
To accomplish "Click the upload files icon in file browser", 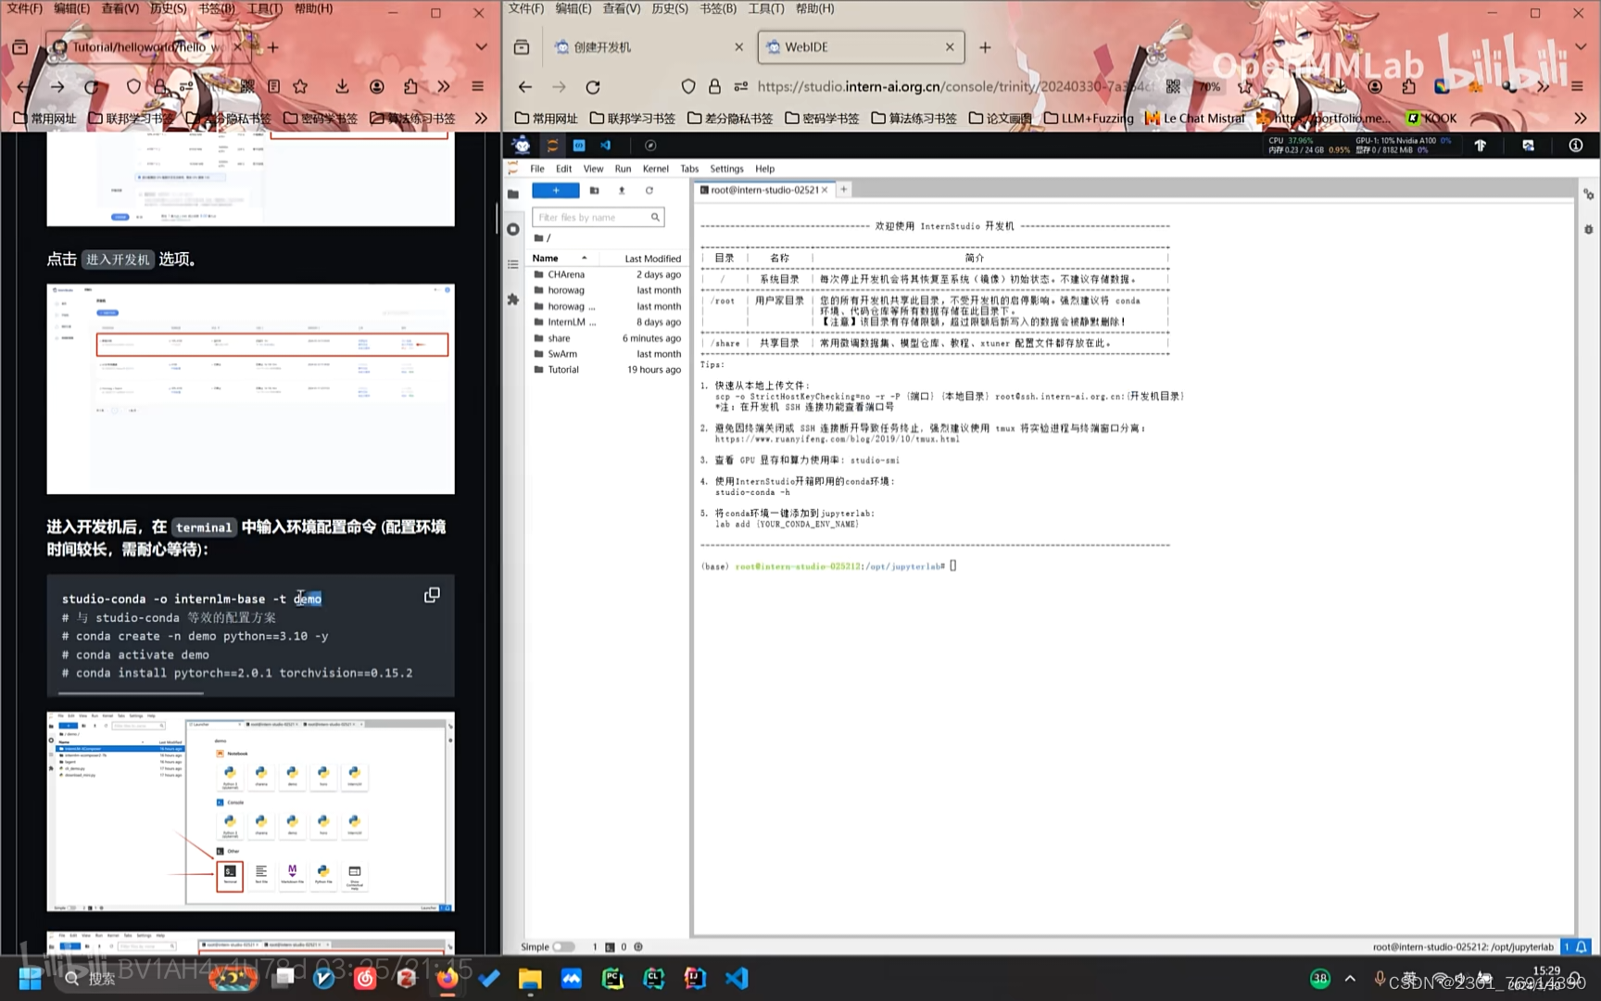I will 622,190.
